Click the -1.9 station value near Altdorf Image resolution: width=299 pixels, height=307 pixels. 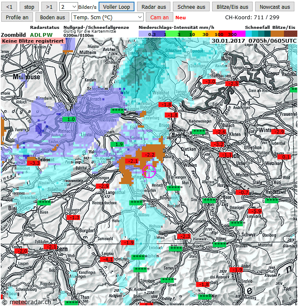pos(236,270)
